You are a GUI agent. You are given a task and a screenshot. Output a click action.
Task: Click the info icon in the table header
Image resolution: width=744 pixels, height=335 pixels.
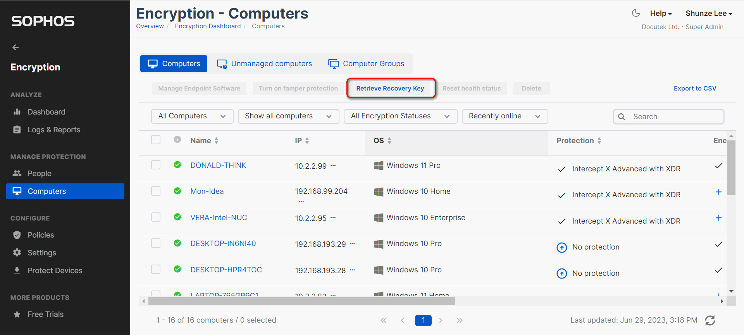tap(177, 140)
